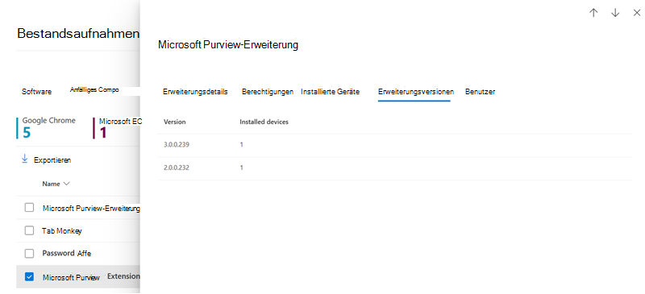645x294 pixels.
Task: Select the Password Affe checkbox
Action: point(29,254)
